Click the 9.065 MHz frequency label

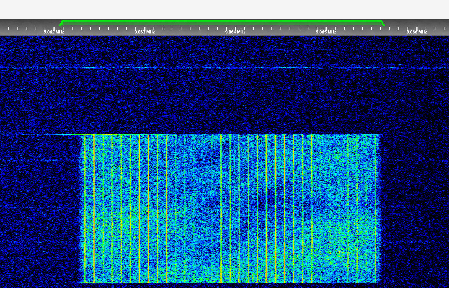pos(326,32)
